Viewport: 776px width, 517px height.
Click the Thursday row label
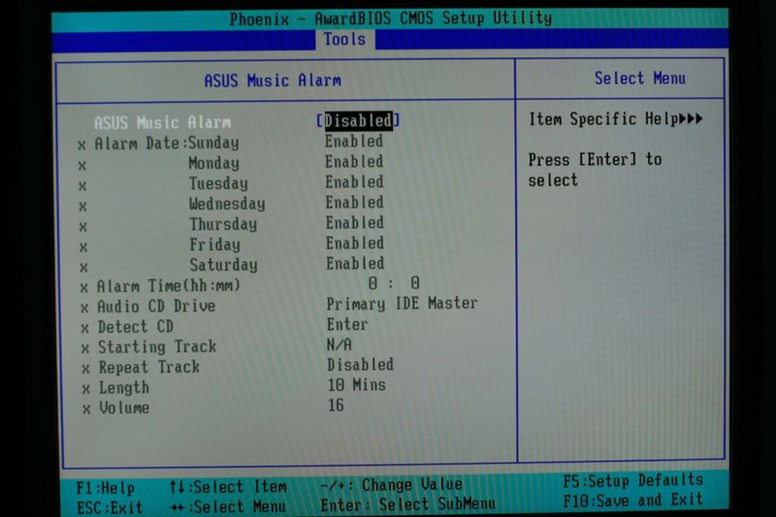point(223,224)
